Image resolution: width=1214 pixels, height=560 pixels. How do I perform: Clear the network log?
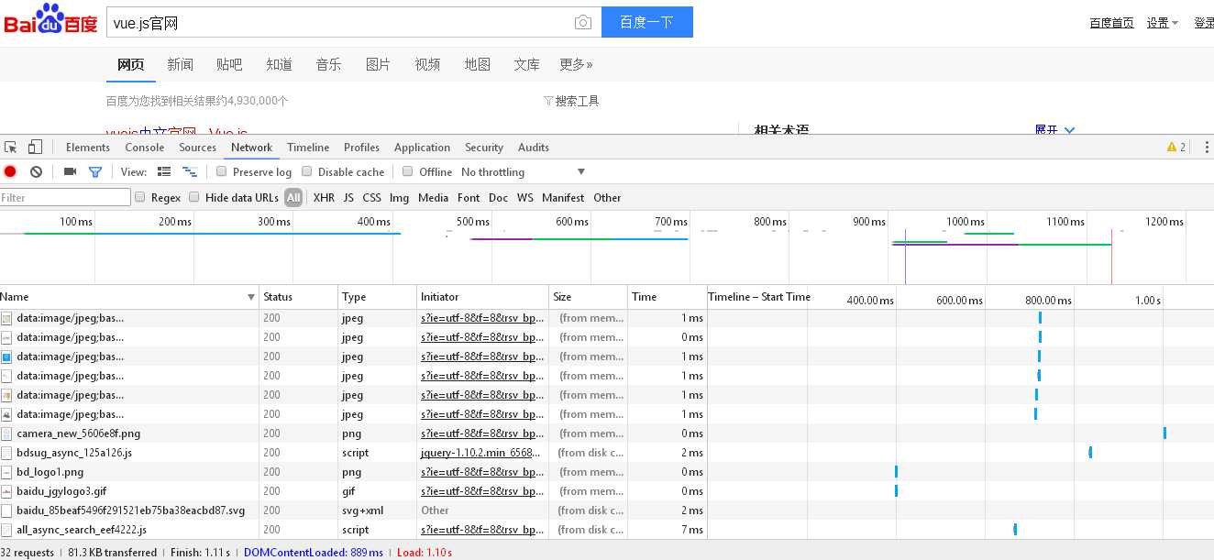[36, 171]
